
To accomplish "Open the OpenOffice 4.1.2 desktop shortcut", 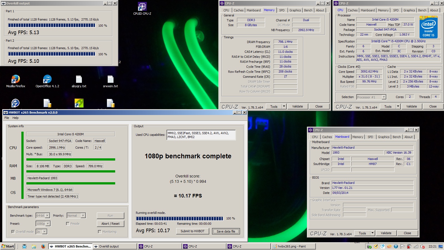I will tap(47, 81).
